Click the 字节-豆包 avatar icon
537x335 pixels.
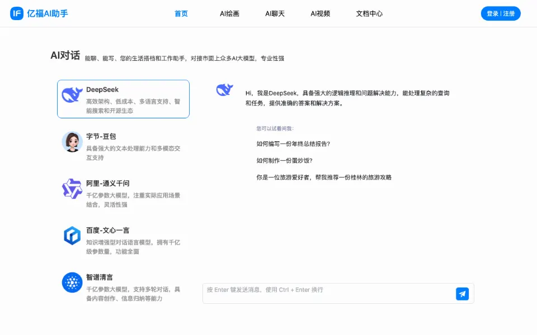(x=72, y=142)
